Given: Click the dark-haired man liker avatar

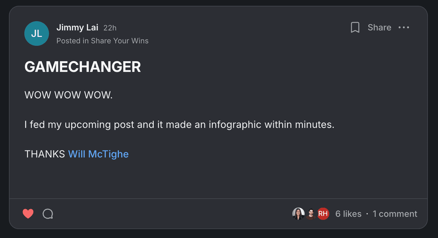Looking at the screenshot, I should 311,214.
